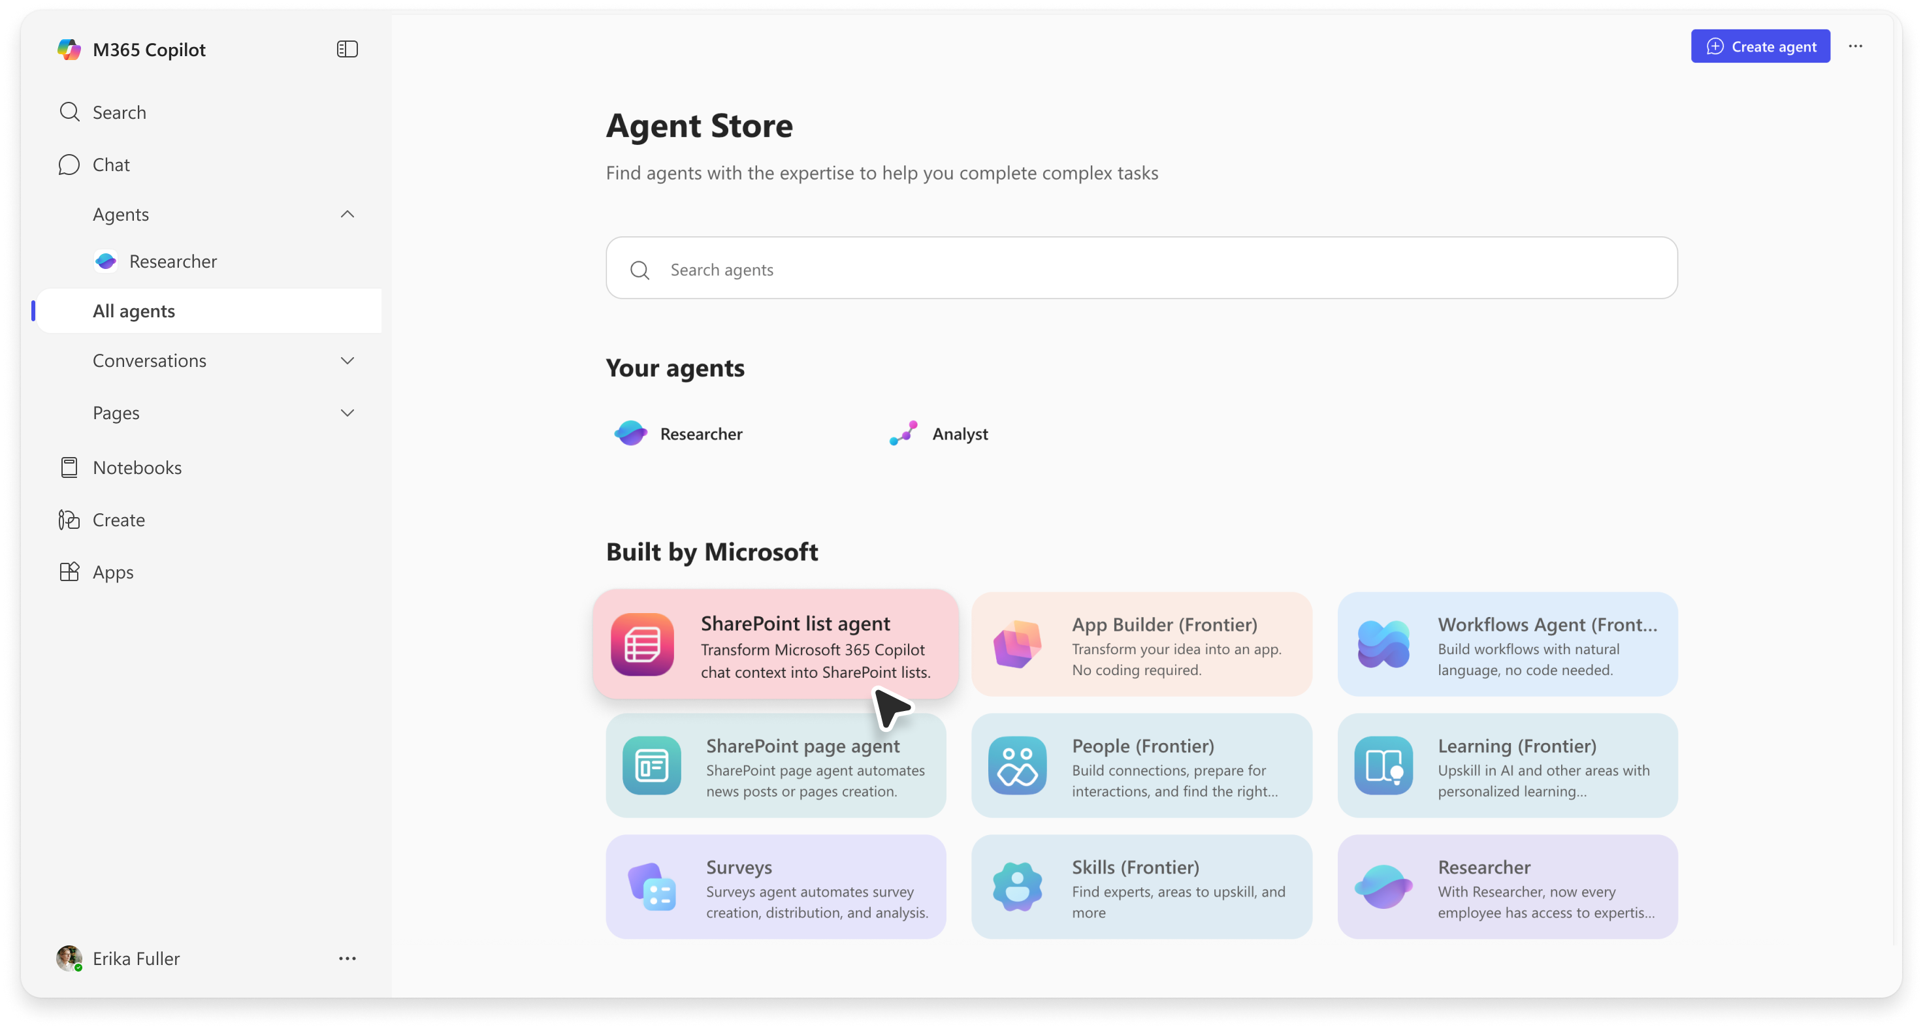The image size is (1923, 1029).
Task: Open the top-right more options menu
Action: 1856,46
